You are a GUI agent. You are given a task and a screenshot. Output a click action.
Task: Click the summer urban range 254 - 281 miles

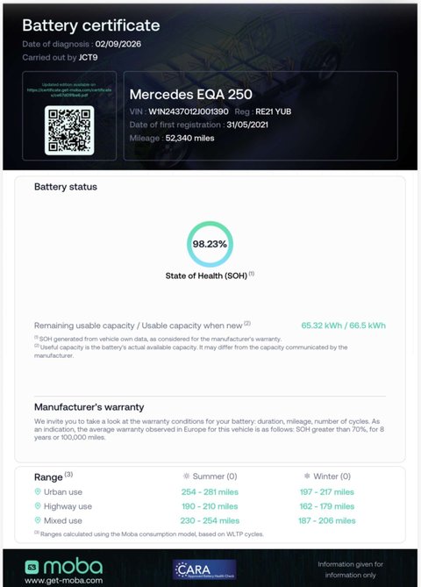(210, 492)
